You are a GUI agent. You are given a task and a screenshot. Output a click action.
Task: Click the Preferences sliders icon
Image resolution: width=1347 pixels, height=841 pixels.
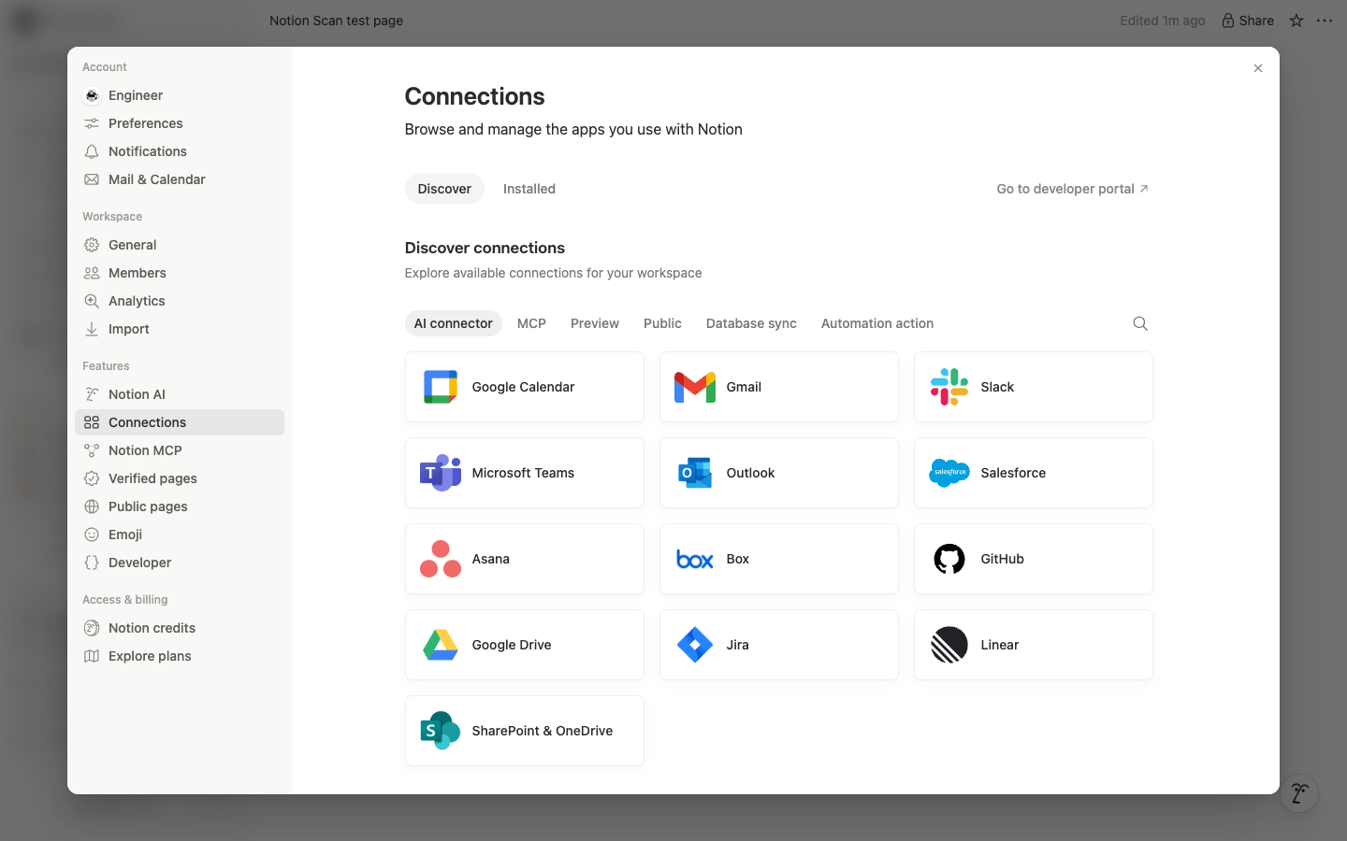[92, 123]
